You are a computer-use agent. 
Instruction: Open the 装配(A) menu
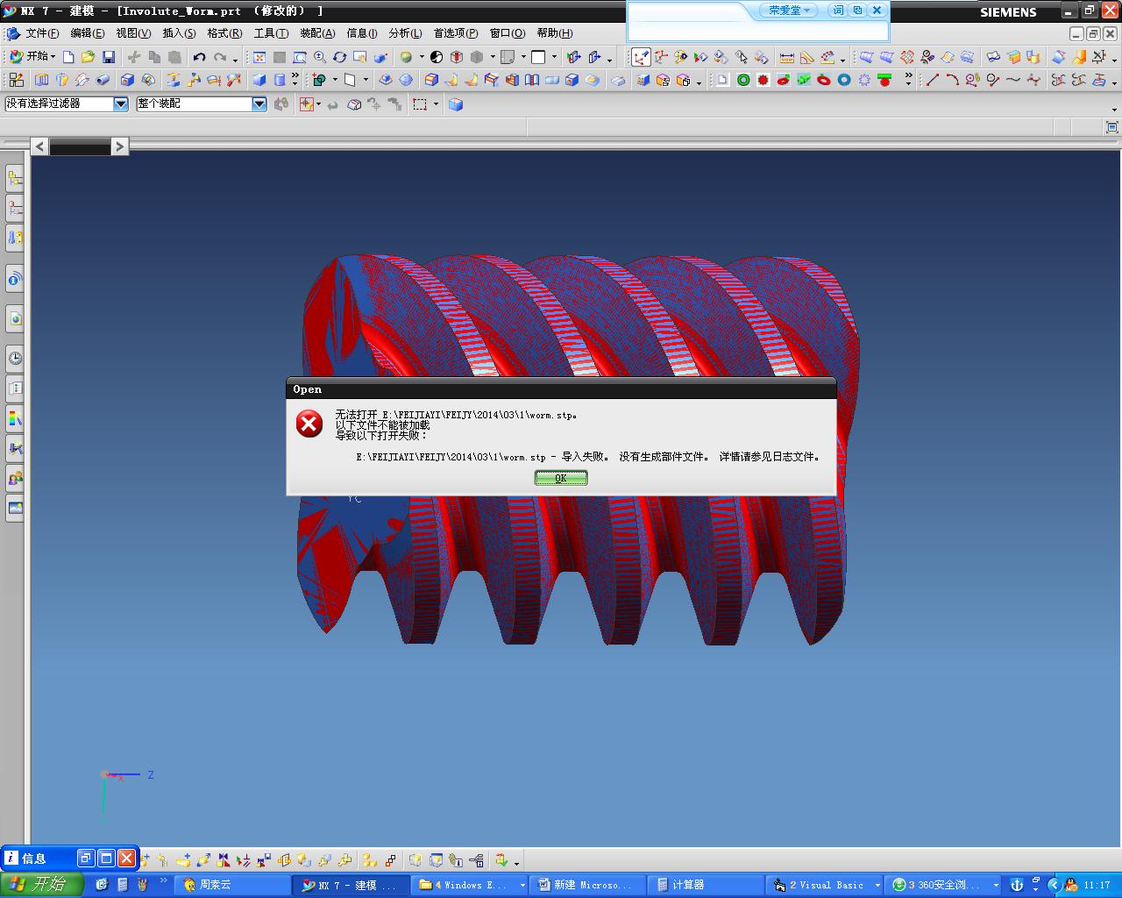click(x=317, y=33)
